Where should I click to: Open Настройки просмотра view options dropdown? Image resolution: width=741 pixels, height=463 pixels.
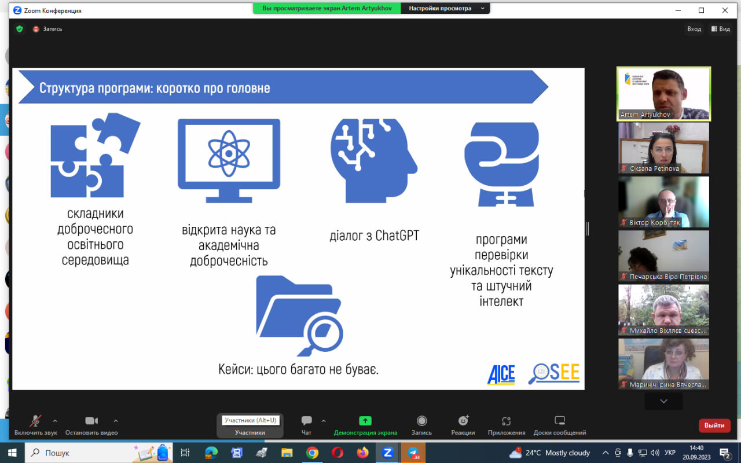(x=445, y=9)
